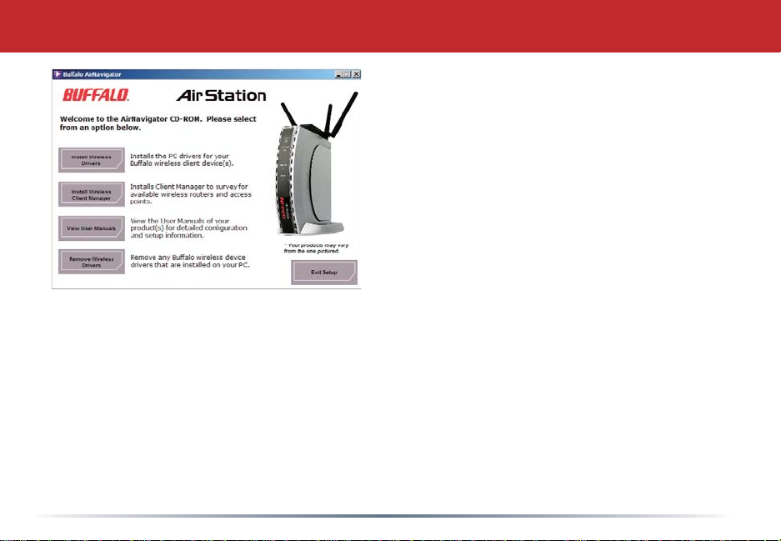Screen dimensions: 781x541
Task: Click the AirStation router picture
Action: tap(316, 164)
